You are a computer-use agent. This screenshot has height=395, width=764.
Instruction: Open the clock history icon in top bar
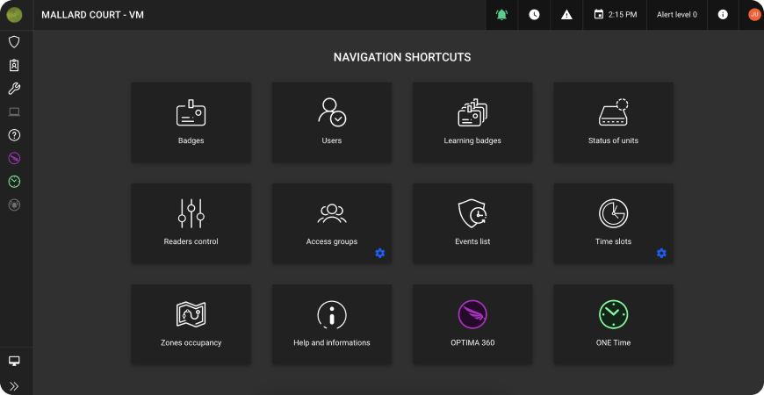pos(534,15)
